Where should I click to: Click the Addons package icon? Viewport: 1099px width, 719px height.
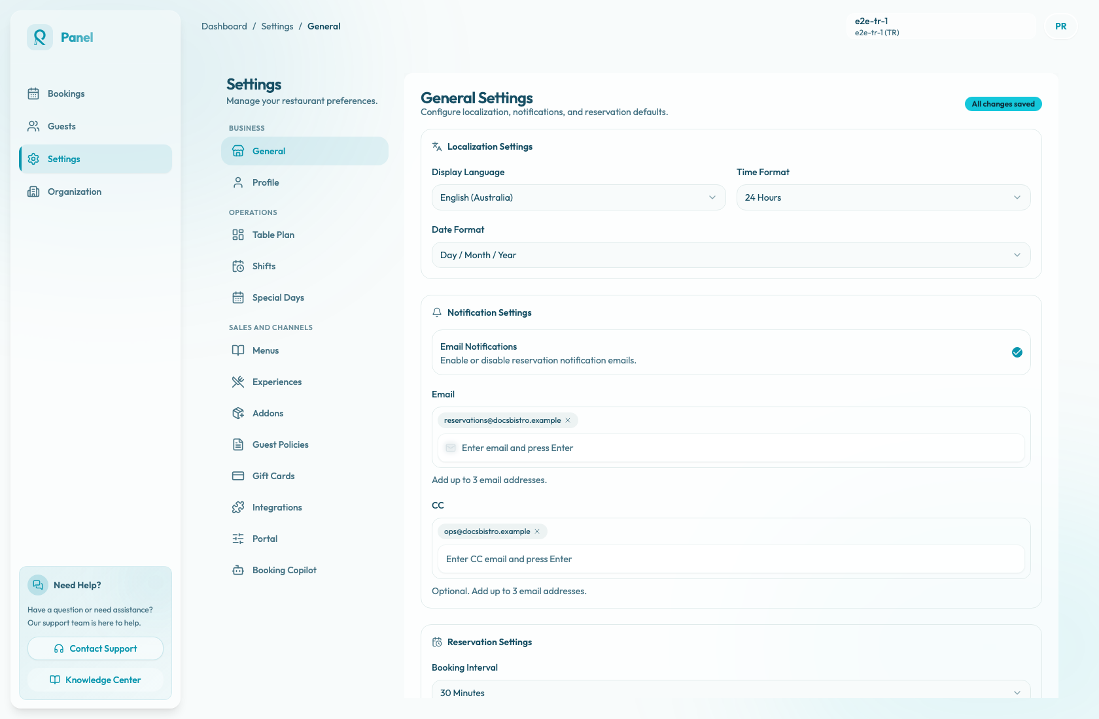pyautogui.click(x=238, y=413)
